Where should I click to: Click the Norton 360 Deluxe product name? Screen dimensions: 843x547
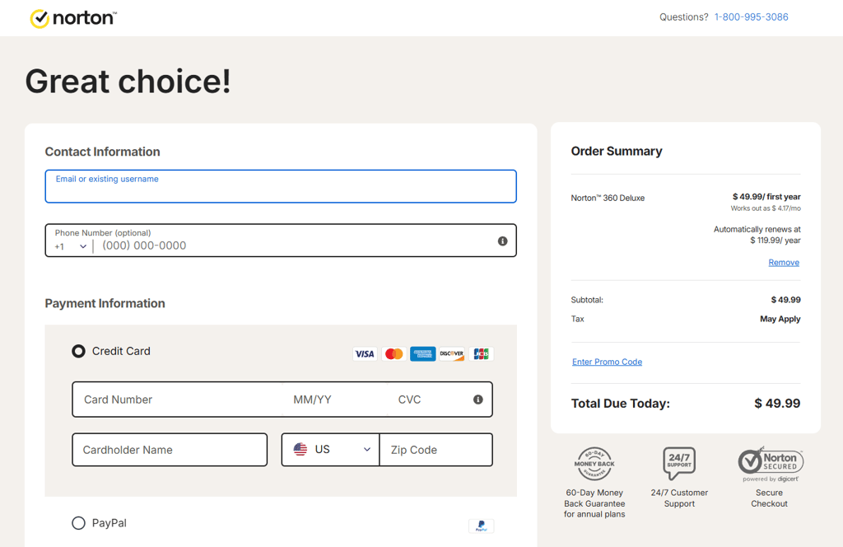click(x=608, y=198)
